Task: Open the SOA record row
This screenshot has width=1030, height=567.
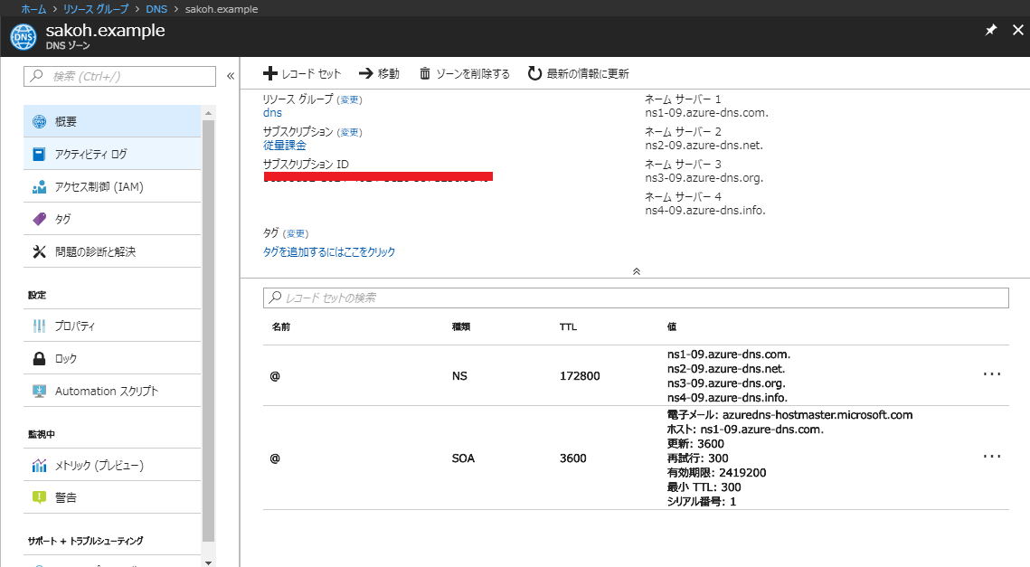Action: coord(636,458)
